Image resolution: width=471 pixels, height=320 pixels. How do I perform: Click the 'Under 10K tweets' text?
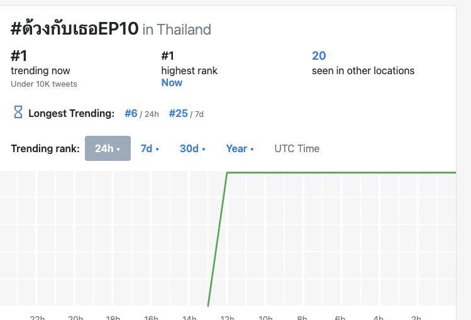[44, 84]
